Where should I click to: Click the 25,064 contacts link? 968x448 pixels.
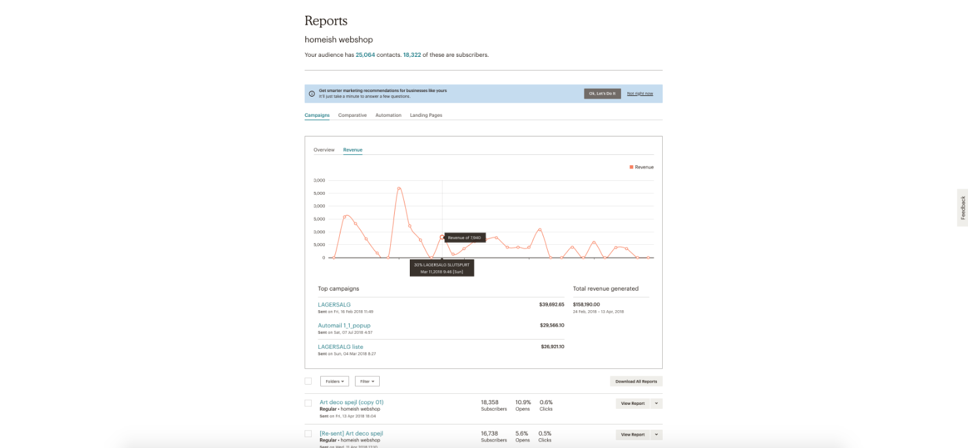pyautogui.click(x=365, y=55)
